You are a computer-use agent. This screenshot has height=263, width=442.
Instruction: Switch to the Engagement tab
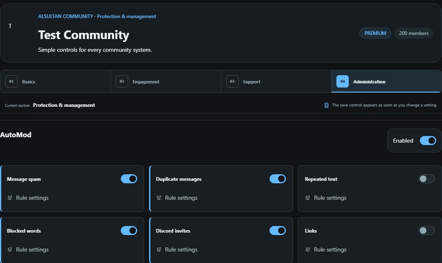point(166,81)
